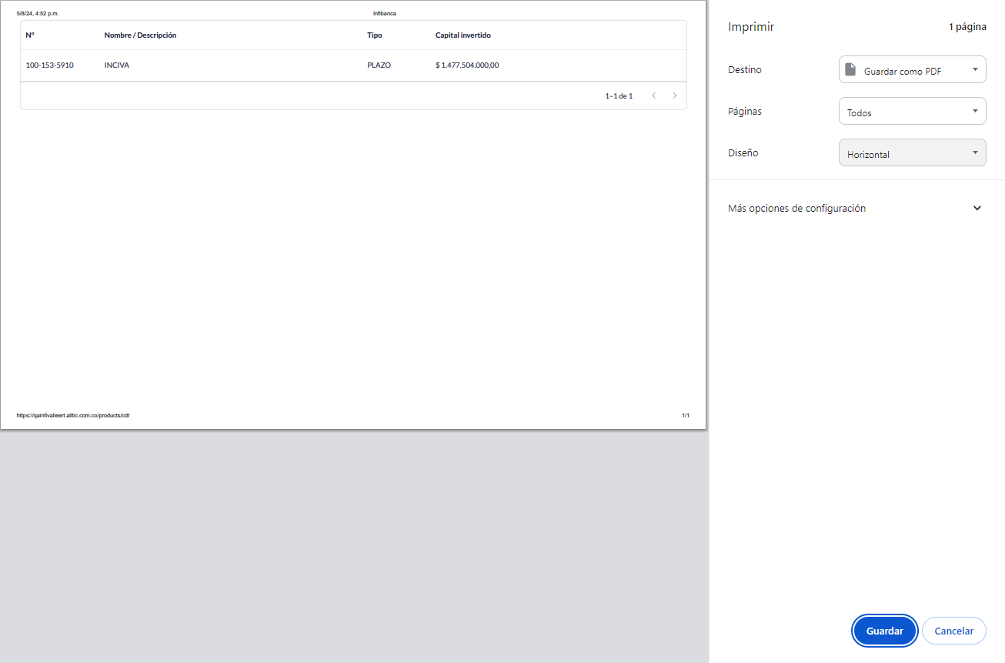This screenshot has height=663, width=1005.
Task: Open the Diseño dropdown set to Horizontal
Action: 912,152
